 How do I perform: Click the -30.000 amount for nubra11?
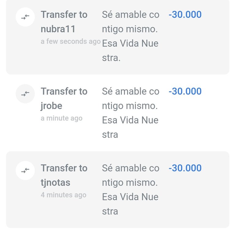[x=185, y=15]
